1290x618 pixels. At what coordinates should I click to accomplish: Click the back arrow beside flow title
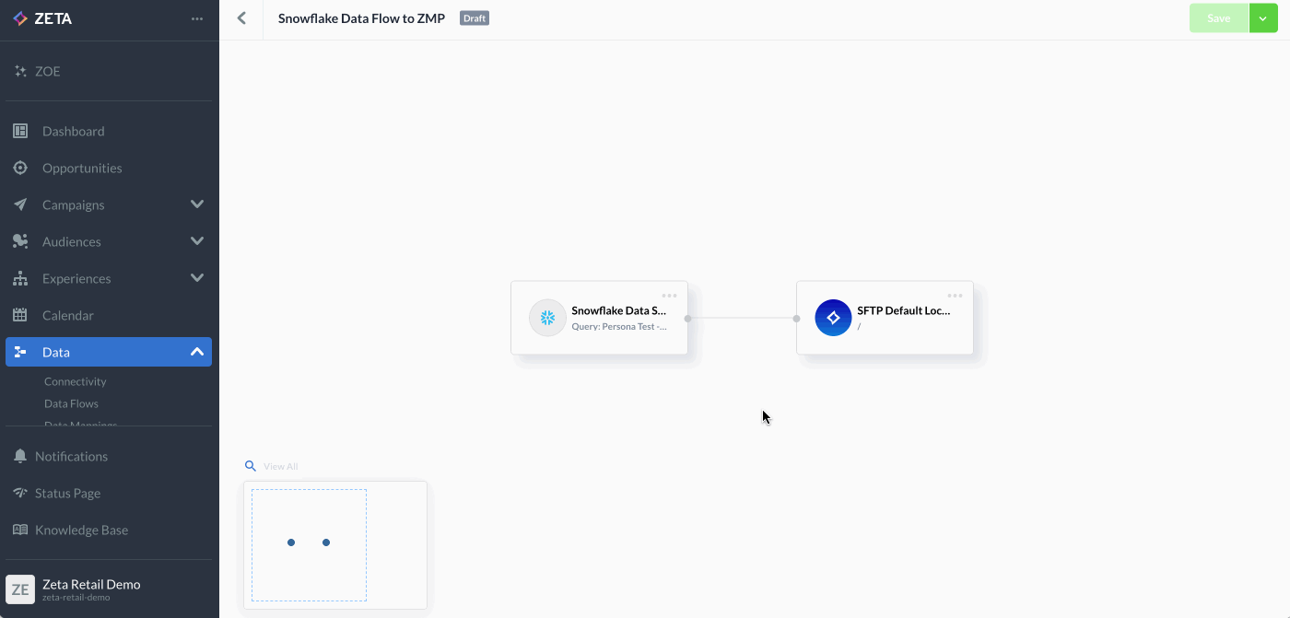click(241, 18)
